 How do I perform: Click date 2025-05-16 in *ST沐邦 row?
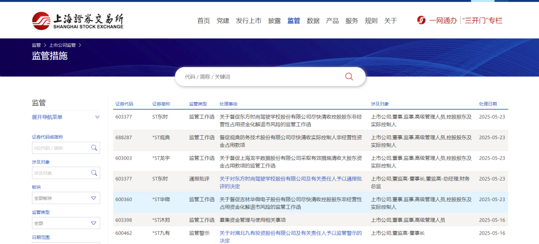492,220
